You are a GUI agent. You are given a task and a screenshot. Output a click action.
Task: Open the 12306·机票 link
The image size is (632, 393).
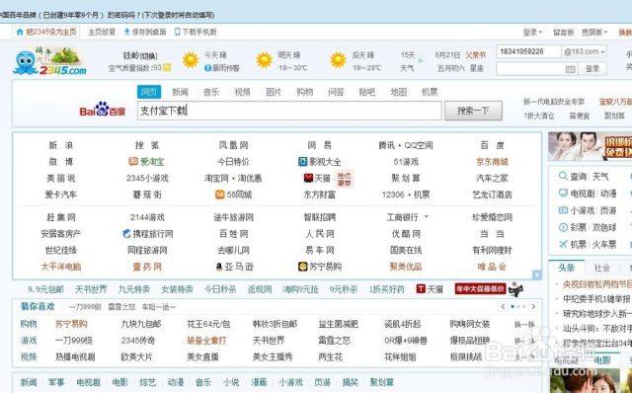[x=406, y=195]
